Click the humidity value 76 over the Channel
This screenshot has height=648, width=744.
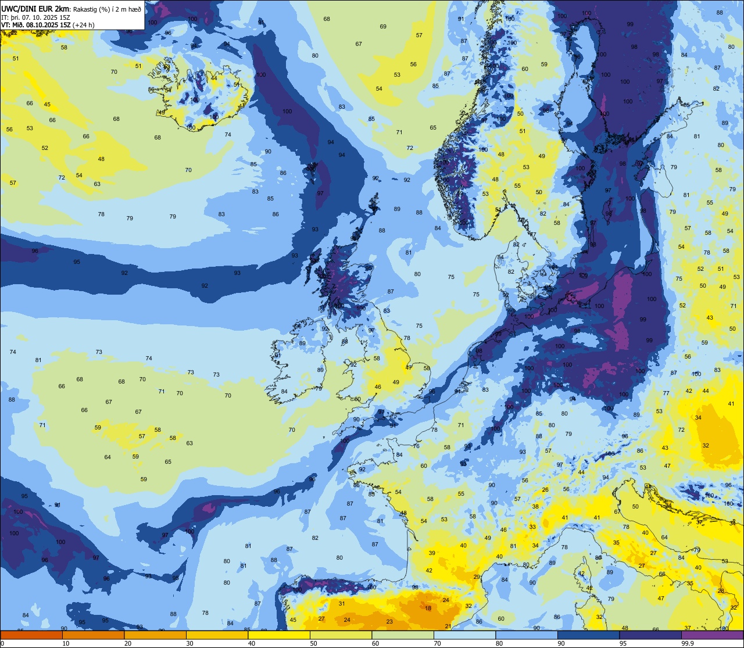point(416,446)
